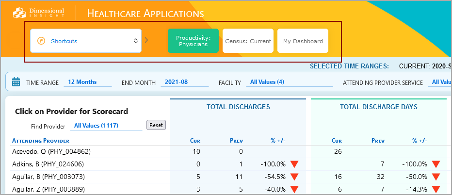The height and width of the screenshot is (195, 452).
Task: Click red down arrow for Aguilar, Z discharges
Action: 294,189
